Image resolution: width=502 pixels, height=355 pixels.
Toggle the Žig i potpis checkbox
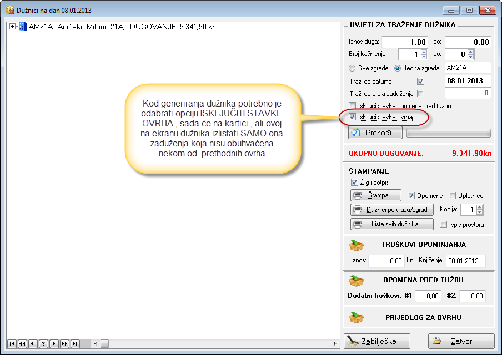pos(354,182)
